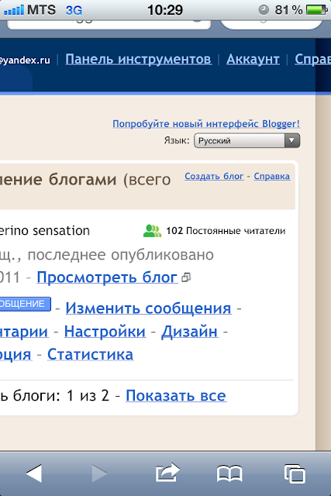Tap the signal strength bars
The image size is (331, 496).
[x=14, y=10]
